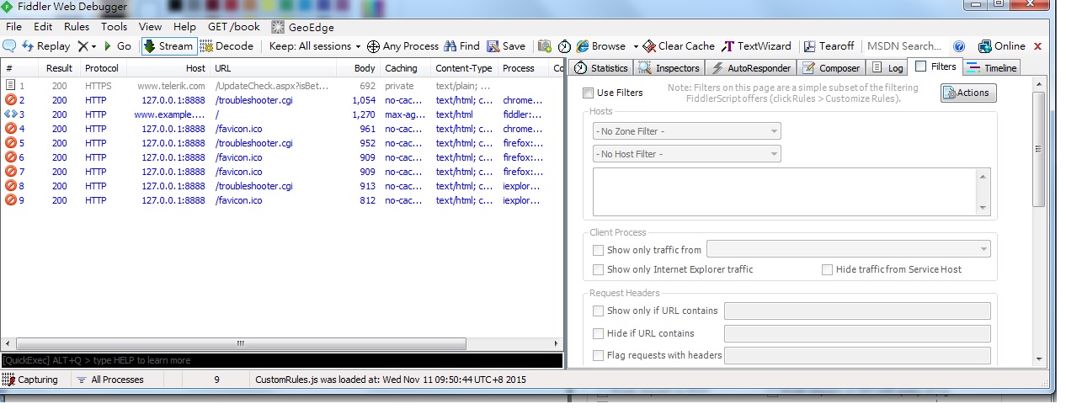Enable the Use Filters checkbox
This screenshot has width=1066, height=409.
588,93
